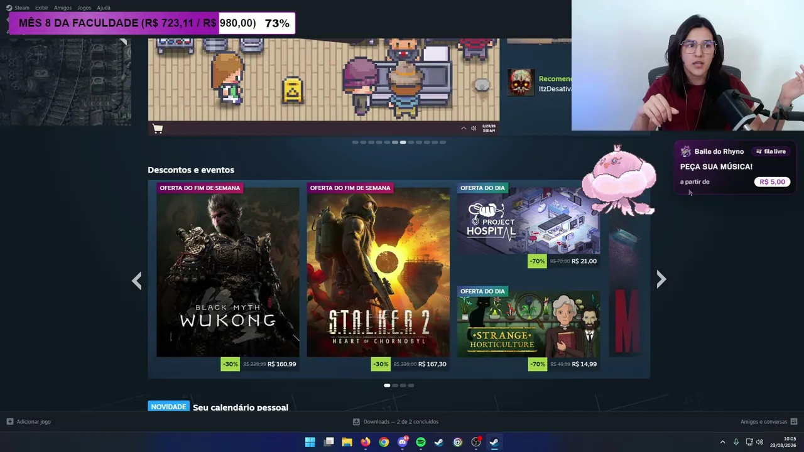Expand the hidden system tray icons chevron

(722, 442)
